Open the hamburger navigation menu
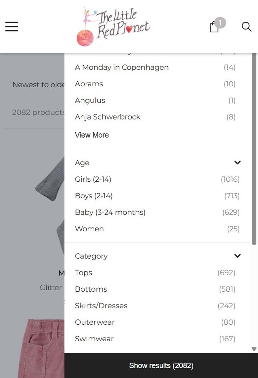Viewport: 258px width, 378px height. 12,26
